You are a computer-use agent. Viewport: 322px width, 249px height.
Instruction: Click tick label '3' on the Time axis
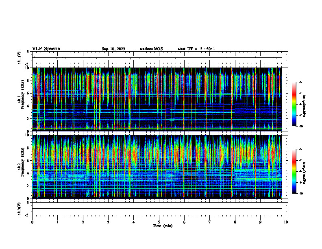click(108, 222)
